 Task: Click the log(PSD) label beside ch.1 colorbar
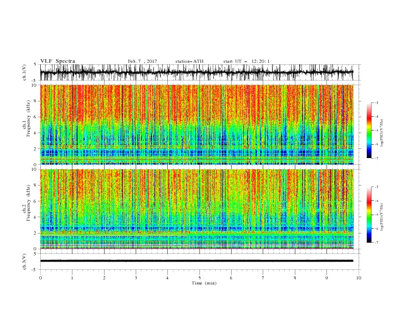point(382,133)
